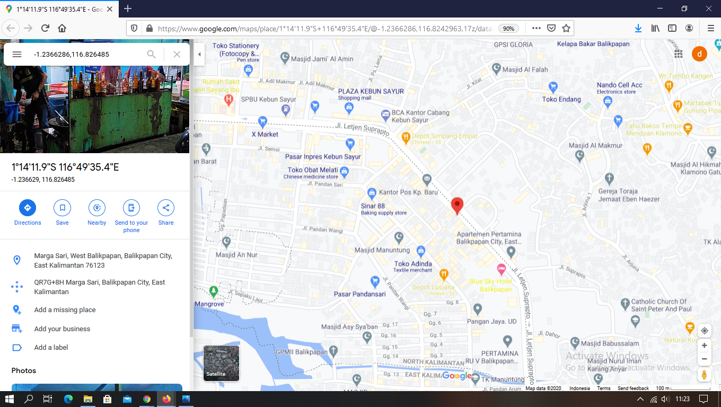Open the Google apps grid

click(679, 54)
